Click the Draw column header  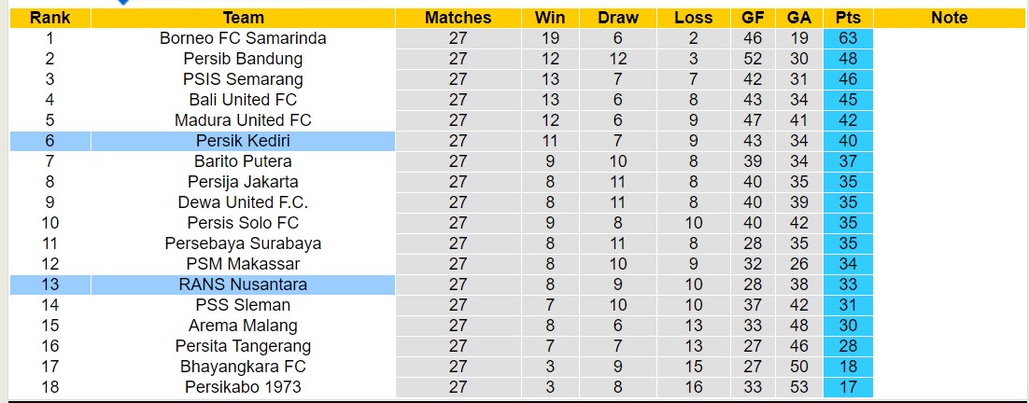pos(618,18)
